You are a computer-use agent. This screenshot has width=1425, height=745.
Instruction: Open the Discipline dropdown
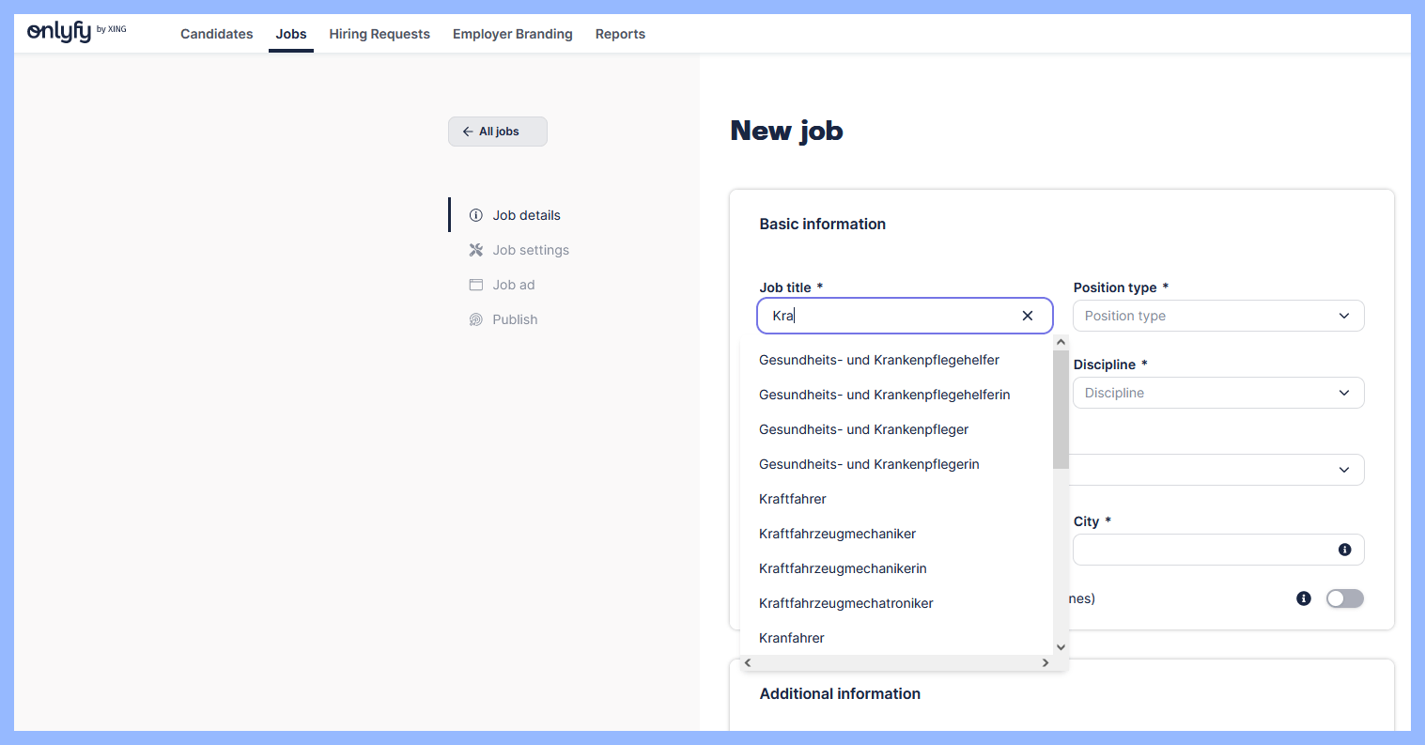coord(1217,393)
